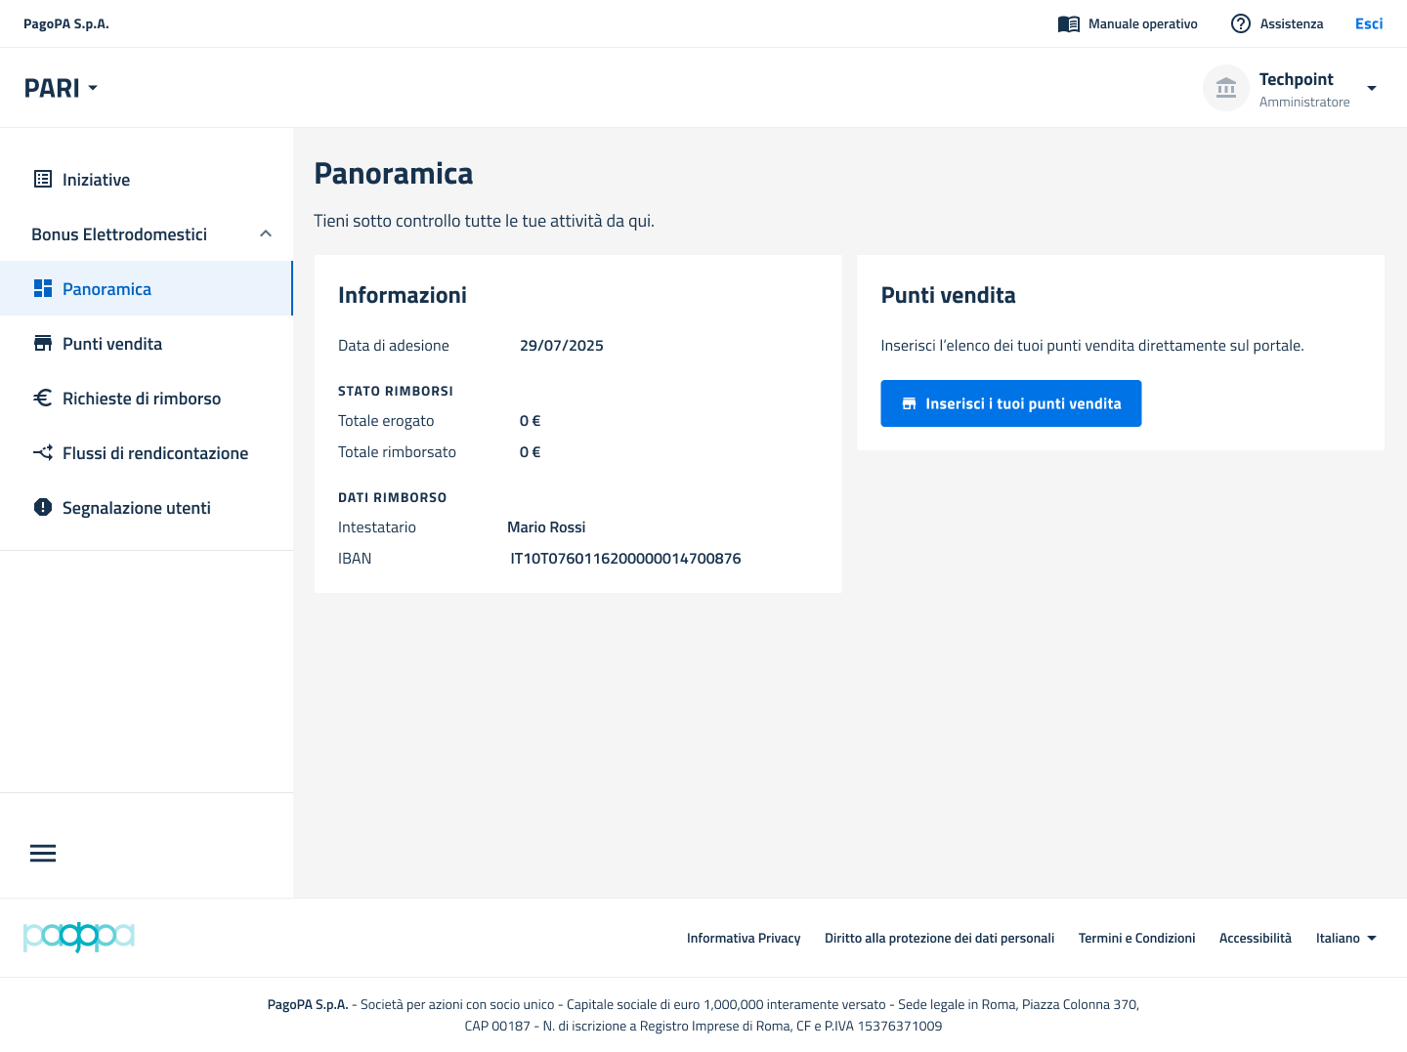Click the PagoPA logo in footer
Image resolution: width=1407 pixels, height=1052 pixels.
click(x=78, y=936)
